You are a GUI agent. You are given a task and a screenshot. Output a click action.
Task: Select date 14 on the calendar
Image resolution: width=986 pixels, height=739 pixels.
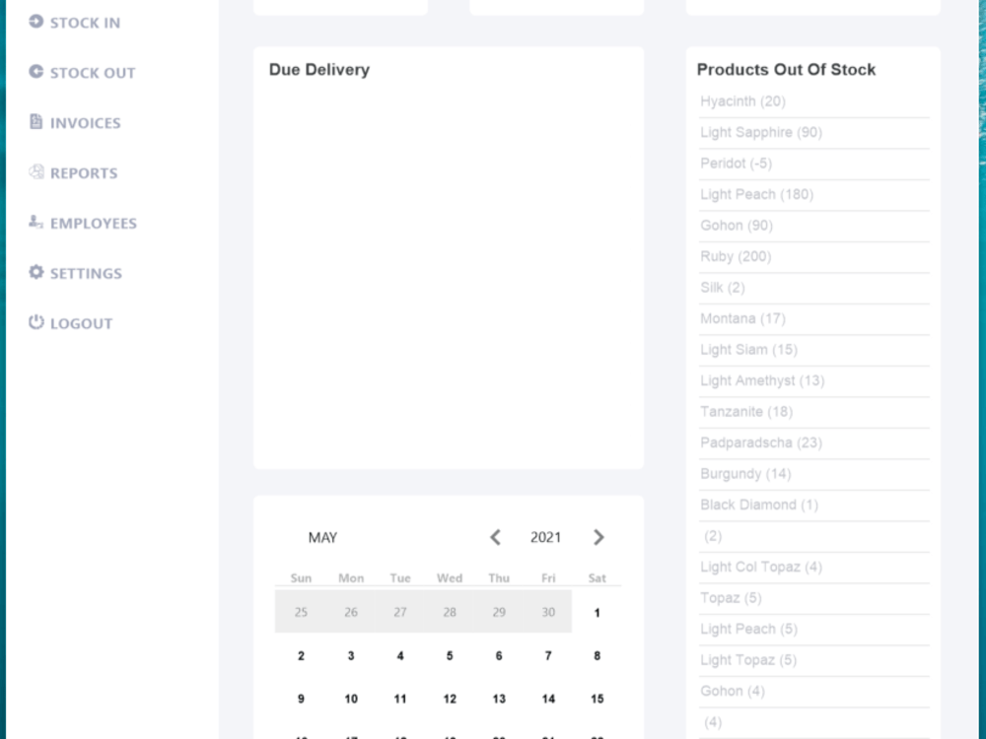(548, 699)
